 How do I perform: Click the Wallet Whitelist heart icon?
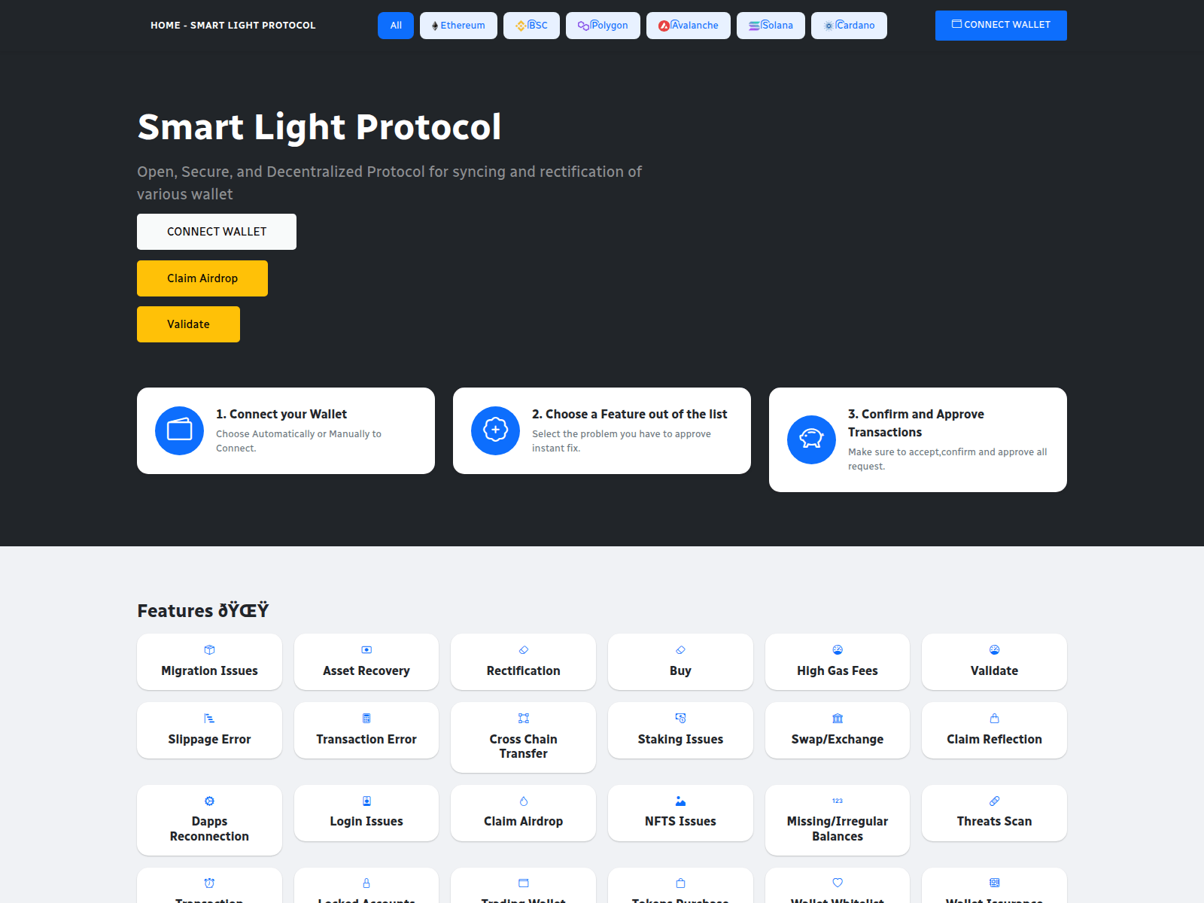838,883
